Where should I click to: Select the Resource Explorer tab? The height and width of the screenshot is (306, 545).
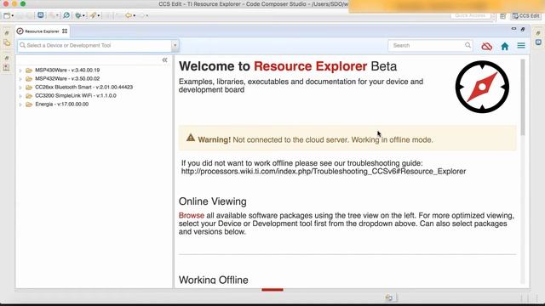tap(42, 31)
